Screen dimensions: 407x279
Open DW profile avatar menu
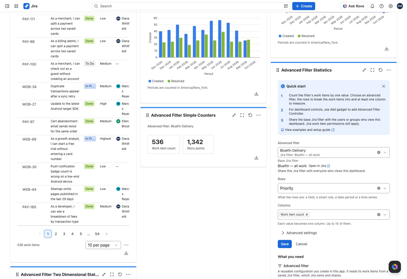point(400,6)
